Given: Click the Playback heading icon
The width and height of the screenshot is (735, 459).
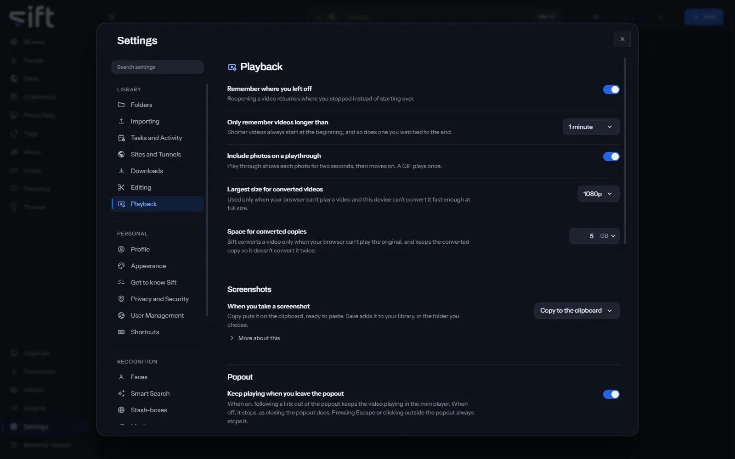Looking at the screenshot, I should [232, 67].
